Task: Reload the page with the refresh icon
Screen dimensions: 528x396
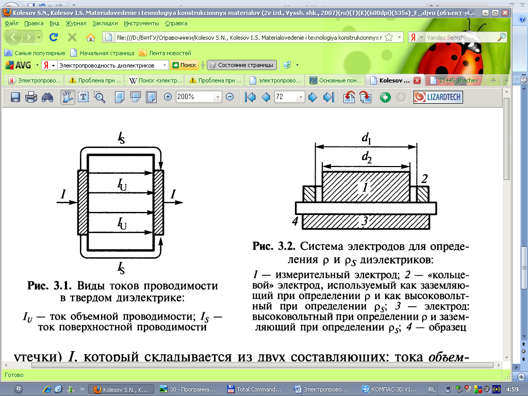Action: pos(54,37)
